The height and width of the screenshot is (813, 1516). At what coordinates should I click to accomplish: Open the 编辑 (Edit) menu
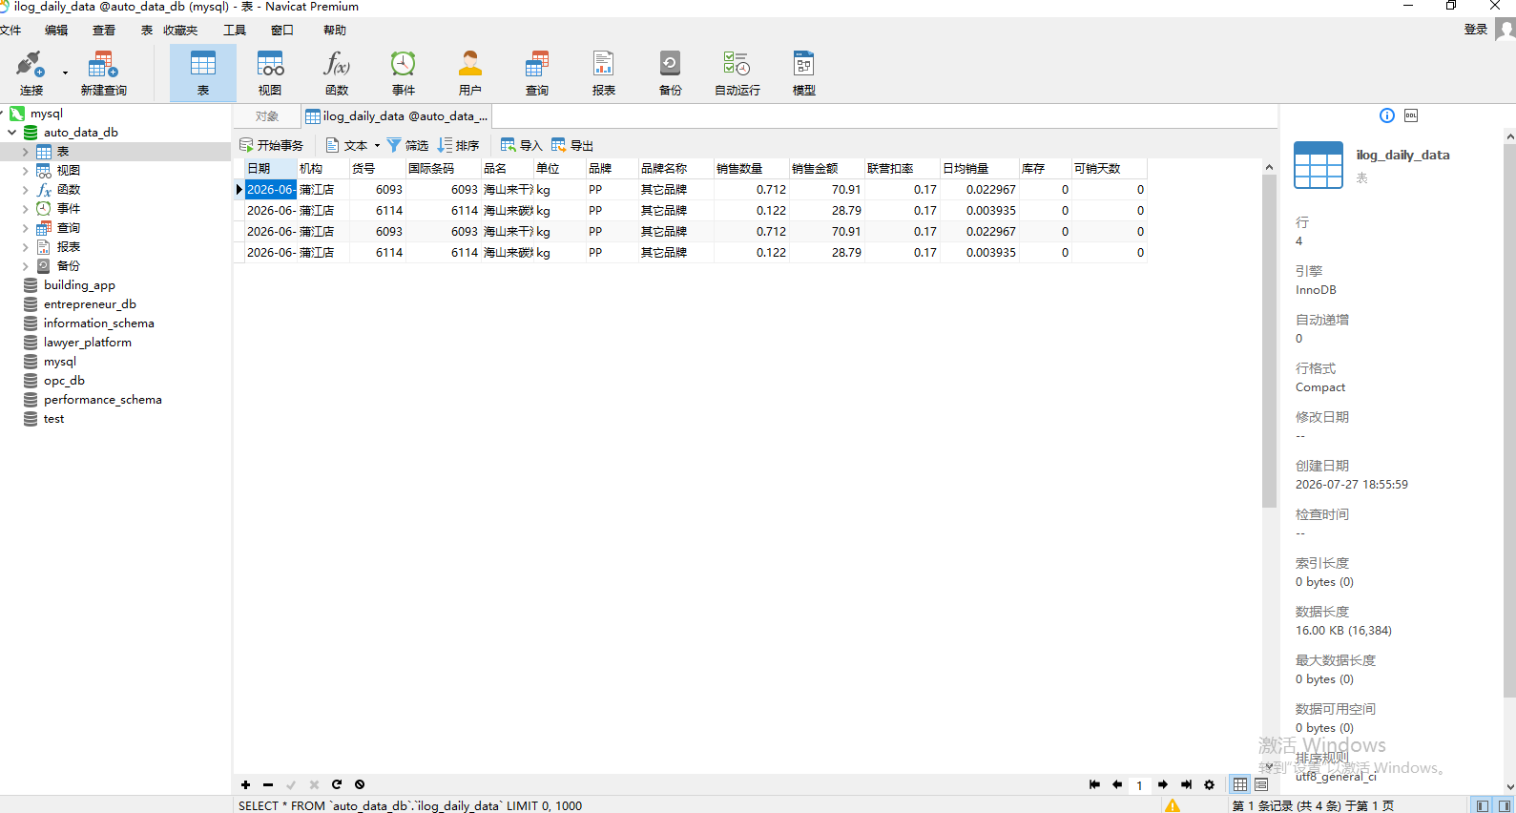click(56, 31)
